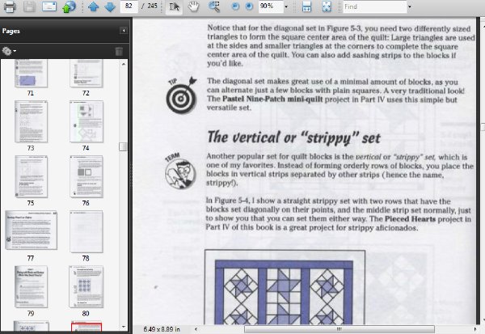Click the Figure 5-4 quilt illustration

pyautogui.click(x=285, y=287)
